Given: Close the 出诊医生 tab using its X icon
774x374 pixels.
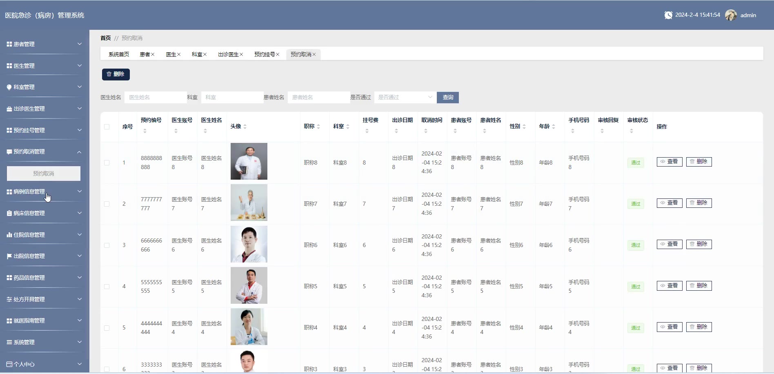Looking at the screenshot, I should pos(241,54).
